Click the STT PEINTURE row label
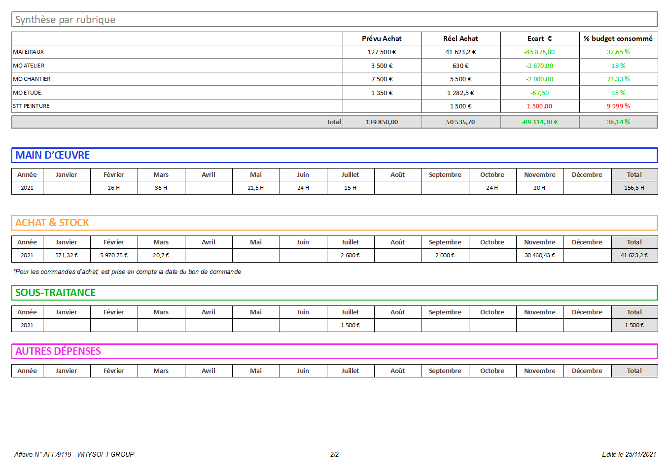Viewport: 669px width, 473px height. click(x=31, y=106)
